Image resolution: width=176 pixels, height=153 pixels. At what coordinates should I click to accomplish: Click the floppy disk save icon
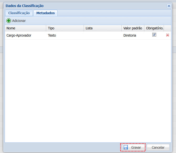126,148
